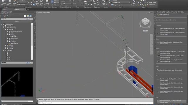The height and width of the screenshot is (105, 188).
Task: Select Acessorios Comerciais folder
Action: pyautogui.click(x=16, y=31)
